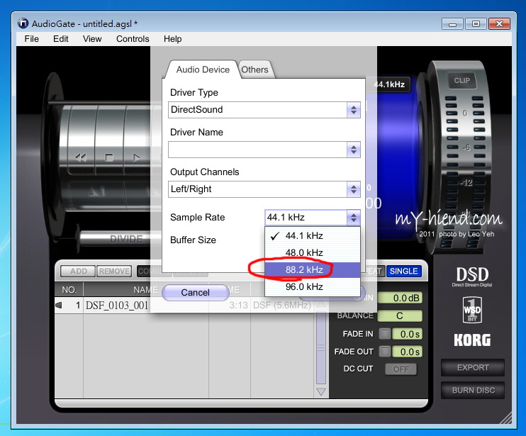Choose 88.2 kHz sample rate
Viewport: 526px width, 436px height.
tap(313, 269)
